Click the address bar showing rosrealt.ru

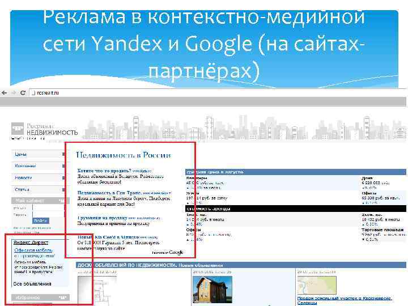pyautogui.click(x=218, y=92)
